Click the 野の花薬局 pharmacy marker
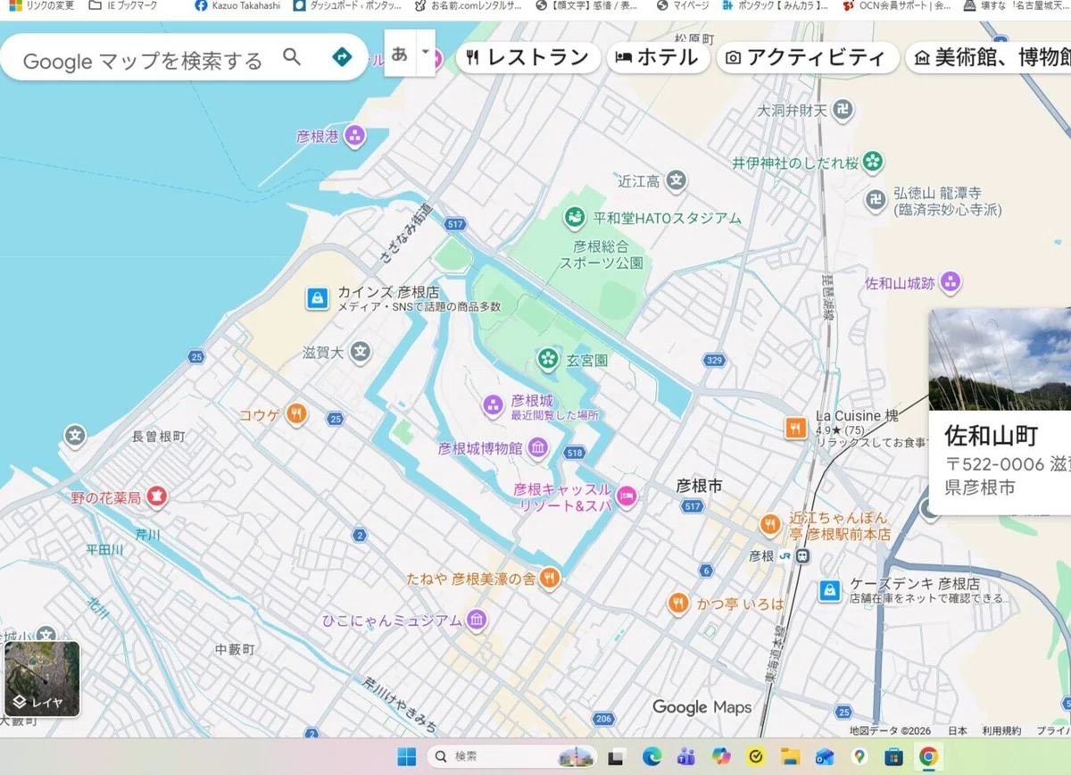Viewport: 1071px width, 775px height. pos(157,496)
